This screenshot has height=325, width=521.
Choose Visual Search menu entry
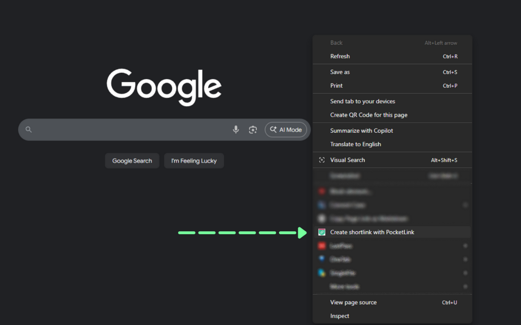coord(392,160)
